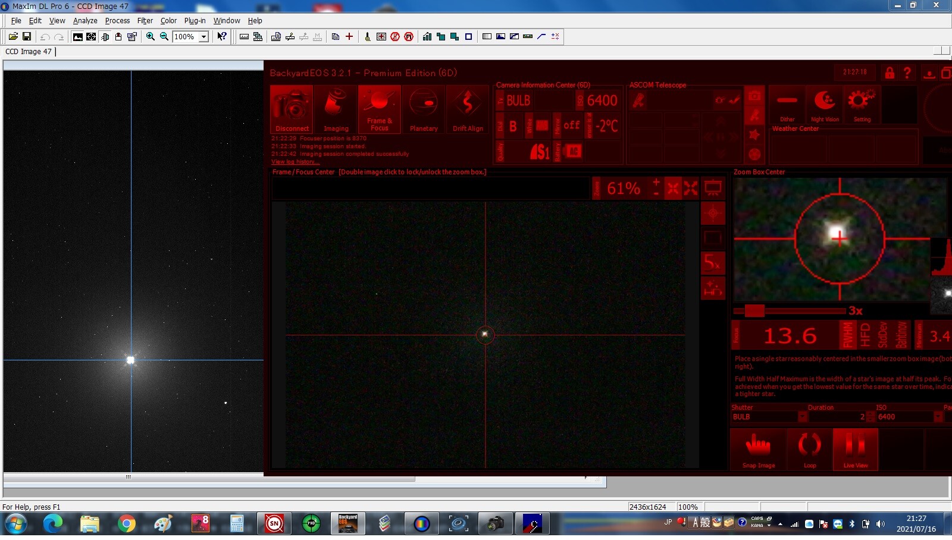The width and height of the screenshot is (952, 540).
Task: Open Chrome from the taskbar
Action: (x=126, y=524)
